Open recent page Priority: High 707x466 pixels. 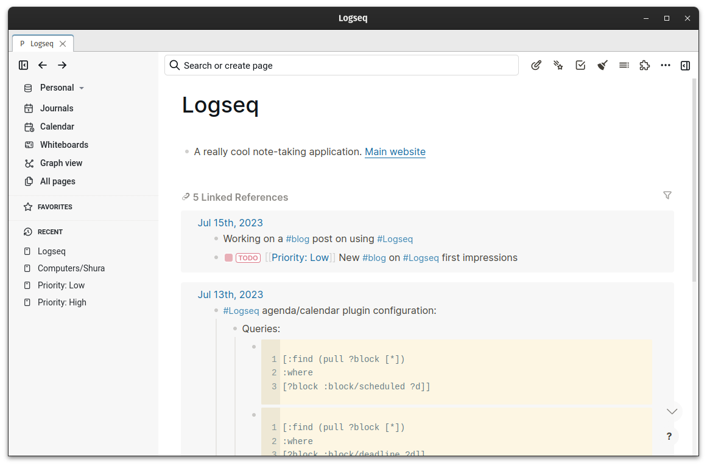click(x=62, y=302)
